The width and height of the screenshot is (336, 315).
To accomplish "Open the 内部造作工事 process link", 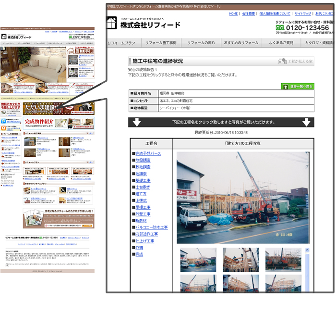I will pyautogui.click(x=146, y=234).
